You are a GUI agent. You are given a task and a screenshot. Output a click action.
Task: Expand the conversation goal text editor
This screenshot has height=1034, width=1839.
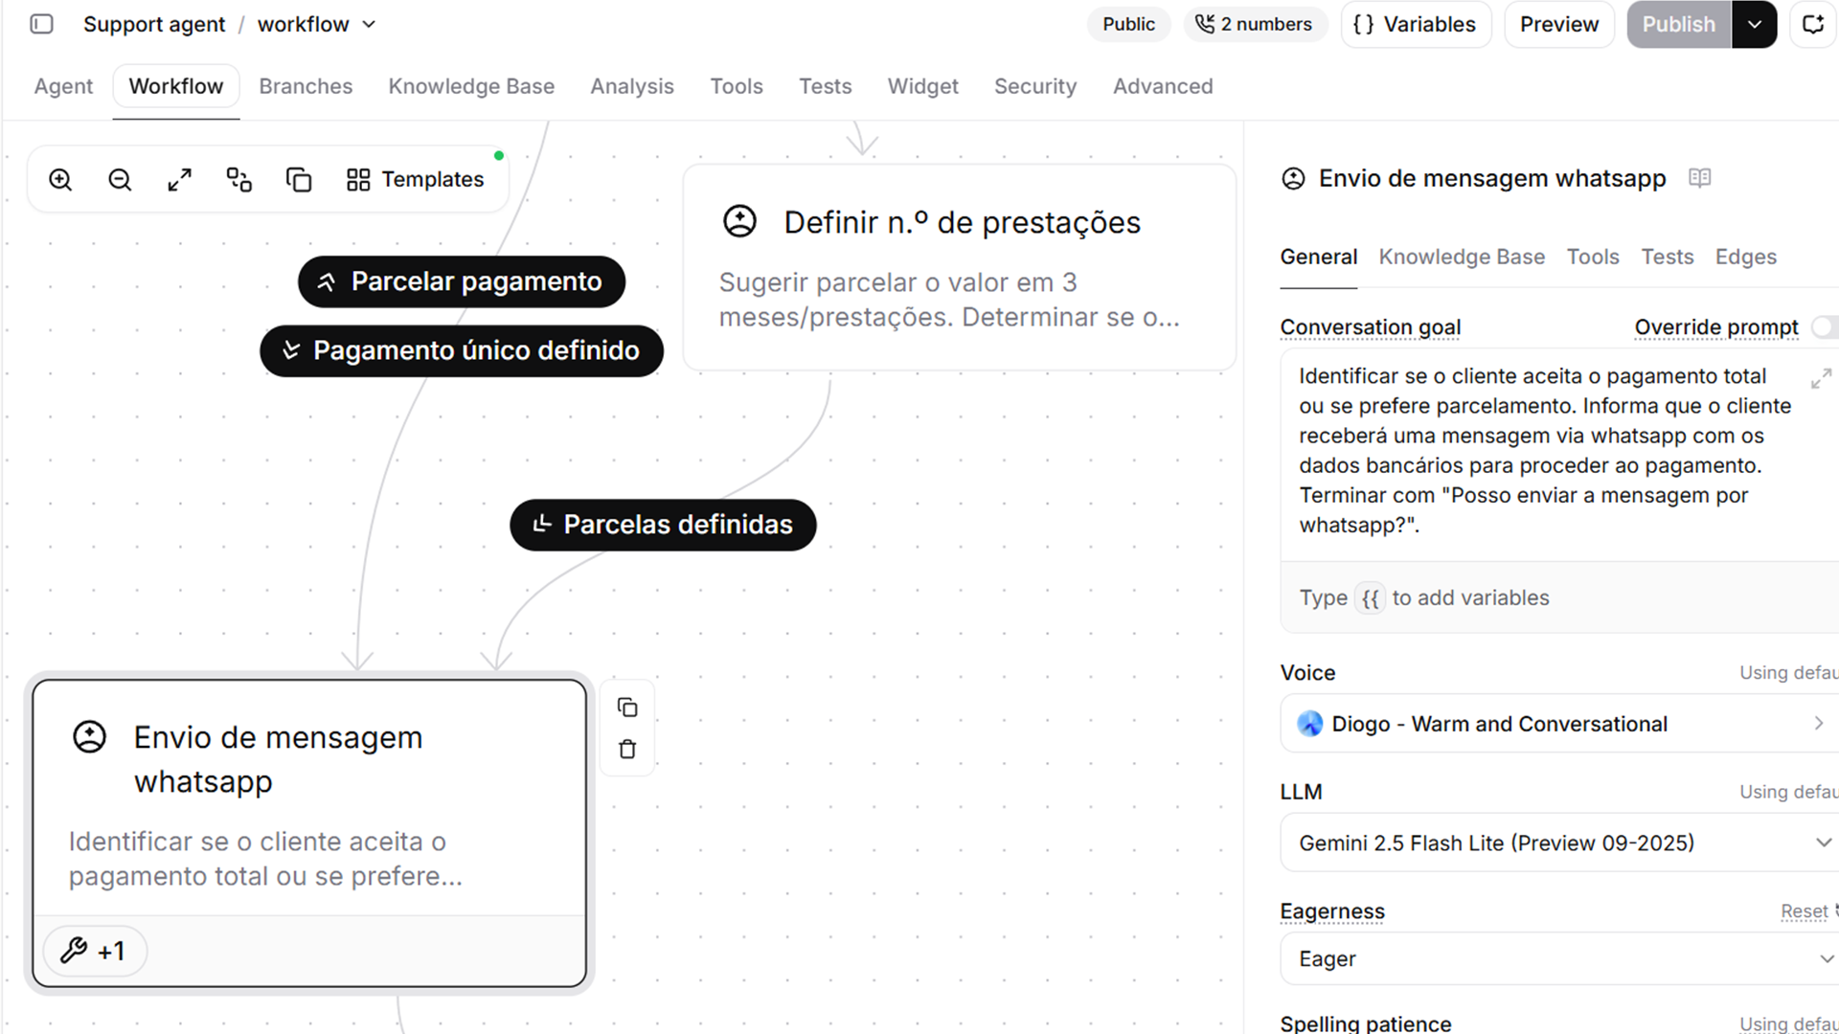[1821, 379]
